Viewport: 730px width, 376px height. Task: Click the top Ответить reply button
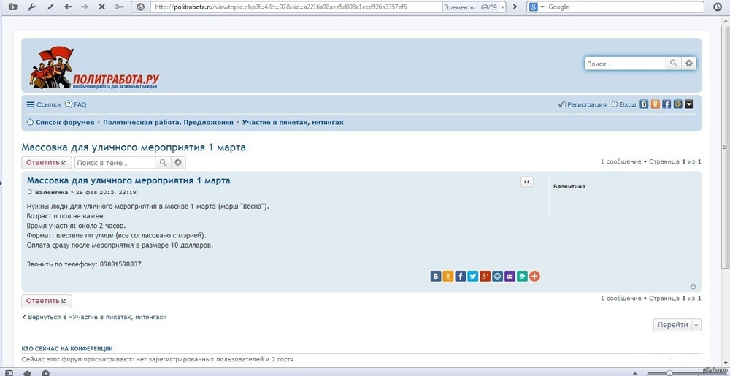[x=46, y=162]
